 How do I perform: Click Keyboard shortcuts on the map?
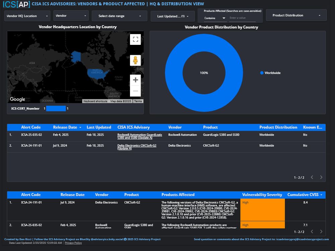click(x=95, y=101)
